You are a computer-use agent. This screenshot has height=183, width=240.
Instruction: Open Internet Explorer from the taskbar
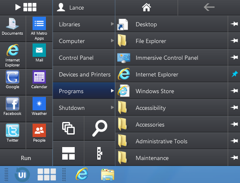pyautogui.click(x=82, y=174)
